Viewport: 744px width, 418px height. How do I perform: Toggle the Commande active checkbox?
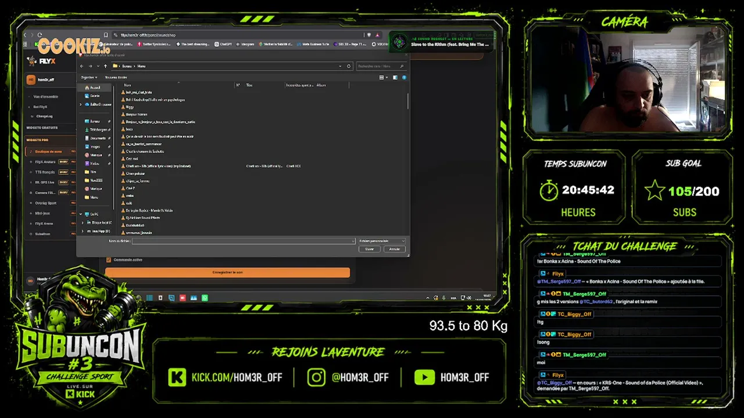click(x=109, y=260)
